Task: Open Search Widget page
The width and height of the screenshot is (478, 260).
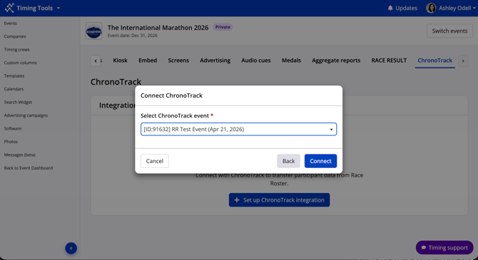Action: (18, 102)
